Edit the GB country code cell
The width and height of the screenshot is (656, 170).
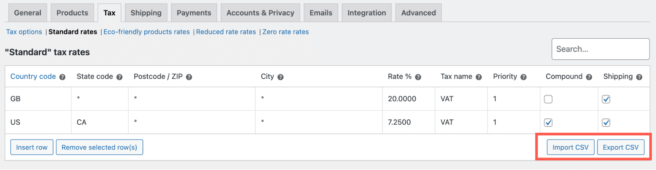pyautogui.click(x=38, y=99)
